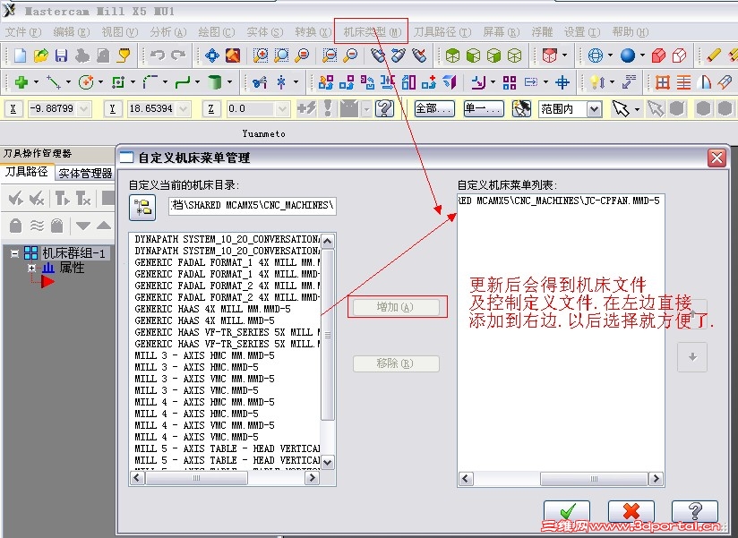Click the 全部... selection button
Image resolution: width=738 pixels, height=538 pixels.
pyautogui.click(x=434, y=109)
